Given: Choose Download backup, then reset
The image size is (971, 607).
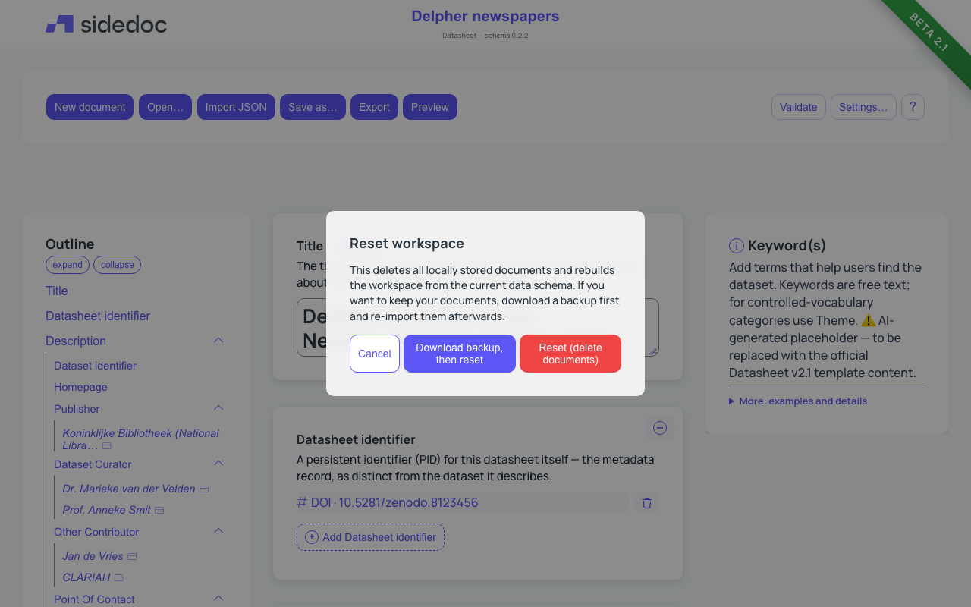Looking at the screenshot, I should pos(460,354).
